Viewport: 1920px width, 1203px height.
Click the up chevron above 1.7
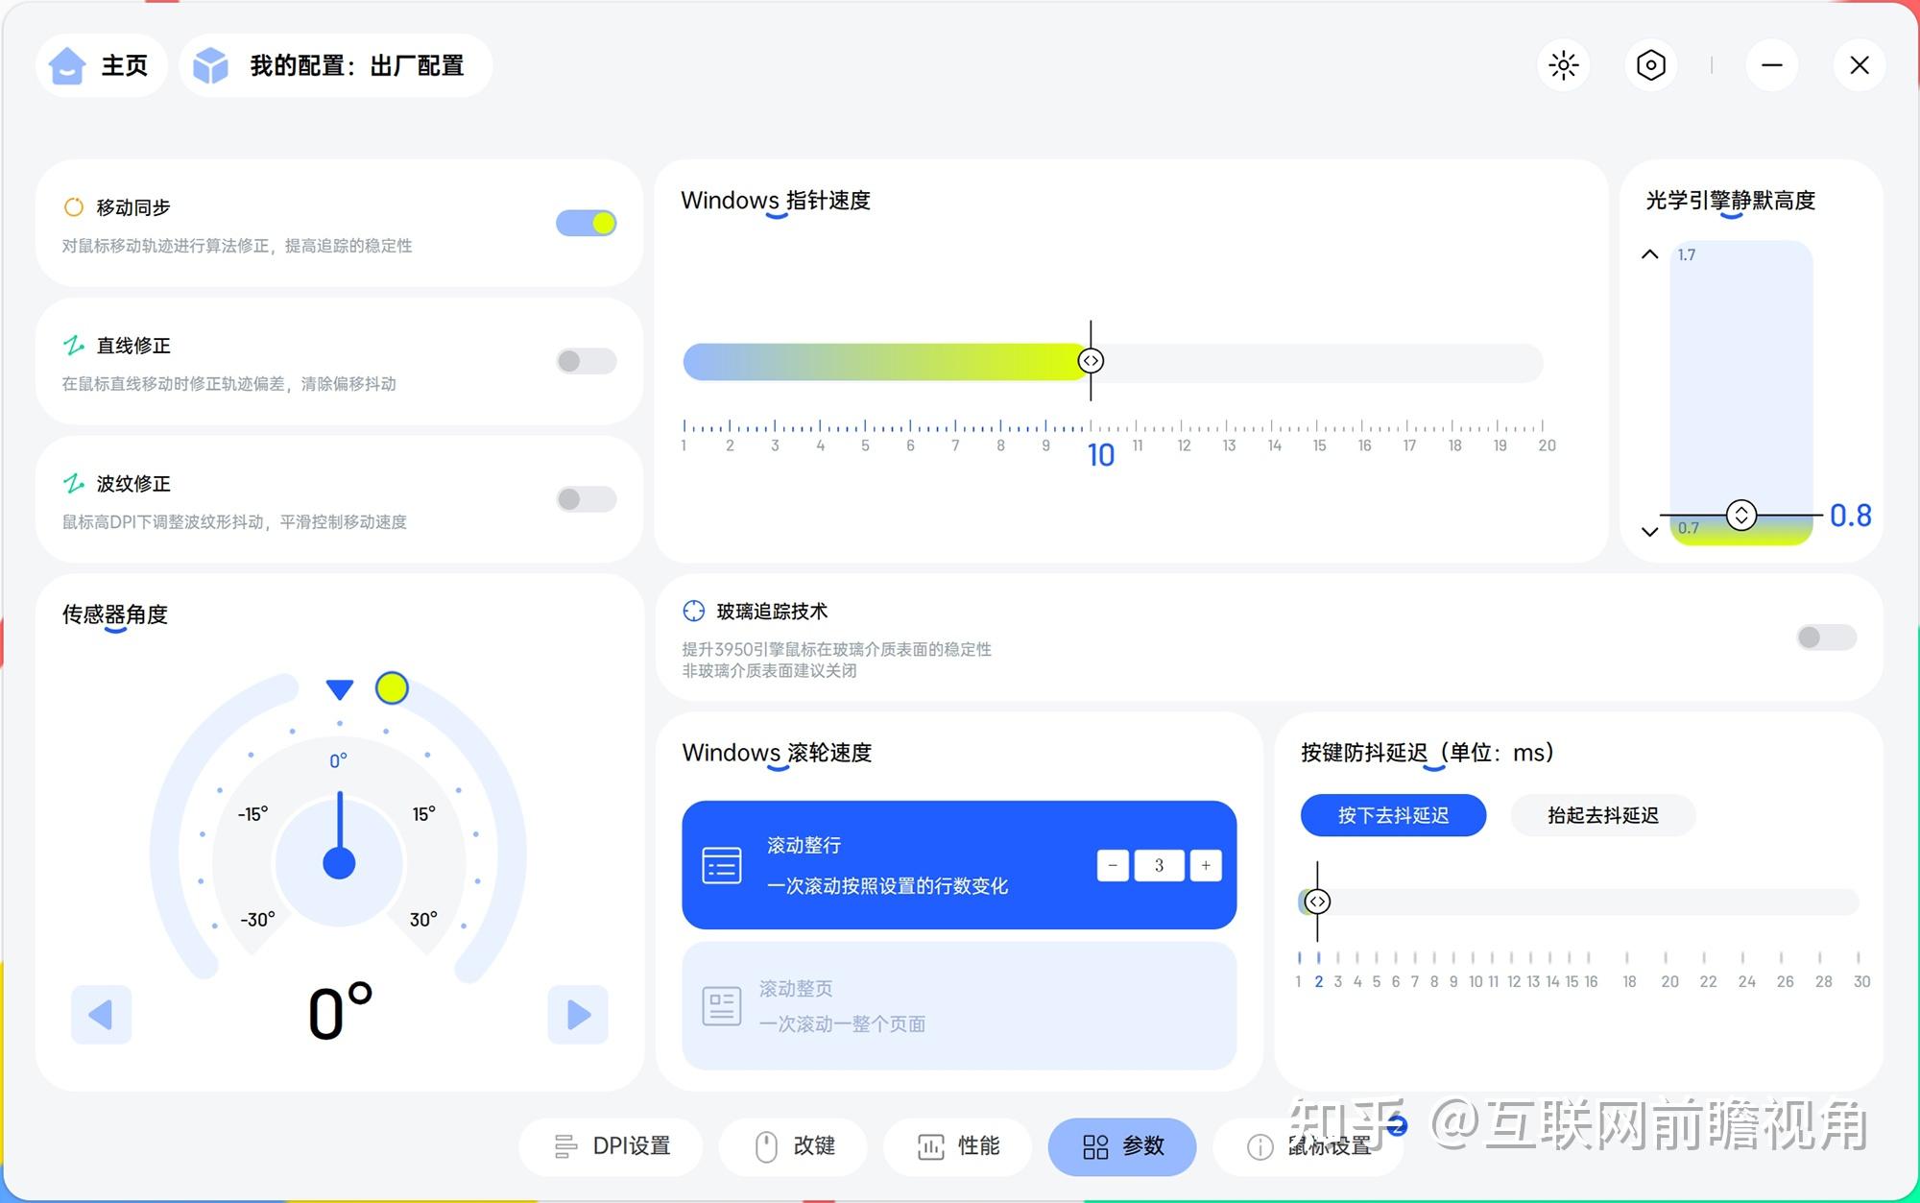(1649, 253)
